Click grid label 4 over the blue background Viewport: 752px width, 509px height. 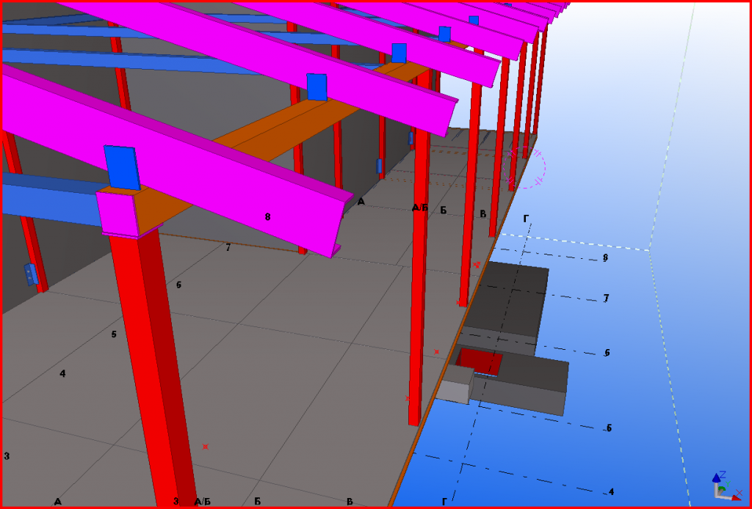point(611,491)
